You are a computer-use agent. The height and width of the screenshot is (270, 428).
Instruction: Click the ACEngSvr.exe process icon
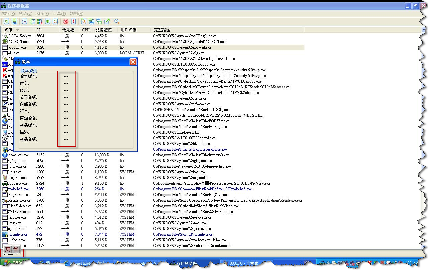tap(5, 36)
